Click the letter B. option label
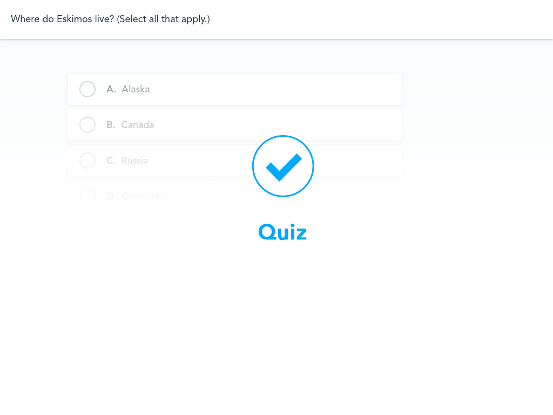Image resolution: width=553 pixels, height=415 pixels. point(111,125)
